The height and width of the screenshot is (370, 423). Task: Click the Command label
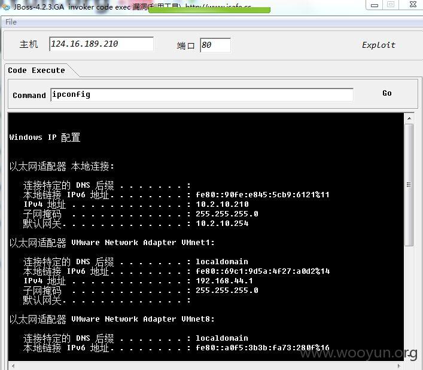coord(29,96)
